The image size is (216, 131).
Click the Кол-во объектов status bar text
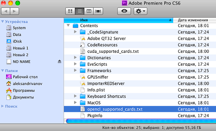pos(152,127)
